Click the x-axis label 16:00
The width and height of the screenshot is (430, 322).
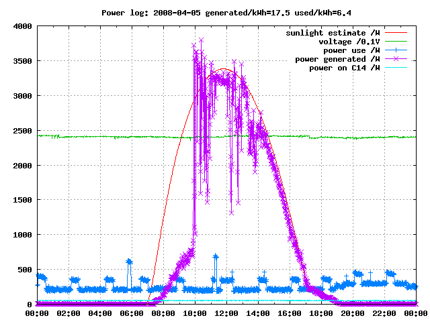[290, 313]
